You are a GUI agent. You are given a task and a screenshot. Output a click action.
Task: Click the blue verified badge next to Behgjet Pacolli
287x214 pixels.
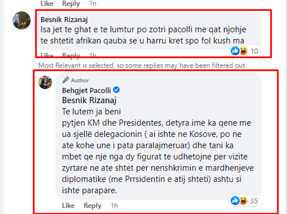point(116,90)
